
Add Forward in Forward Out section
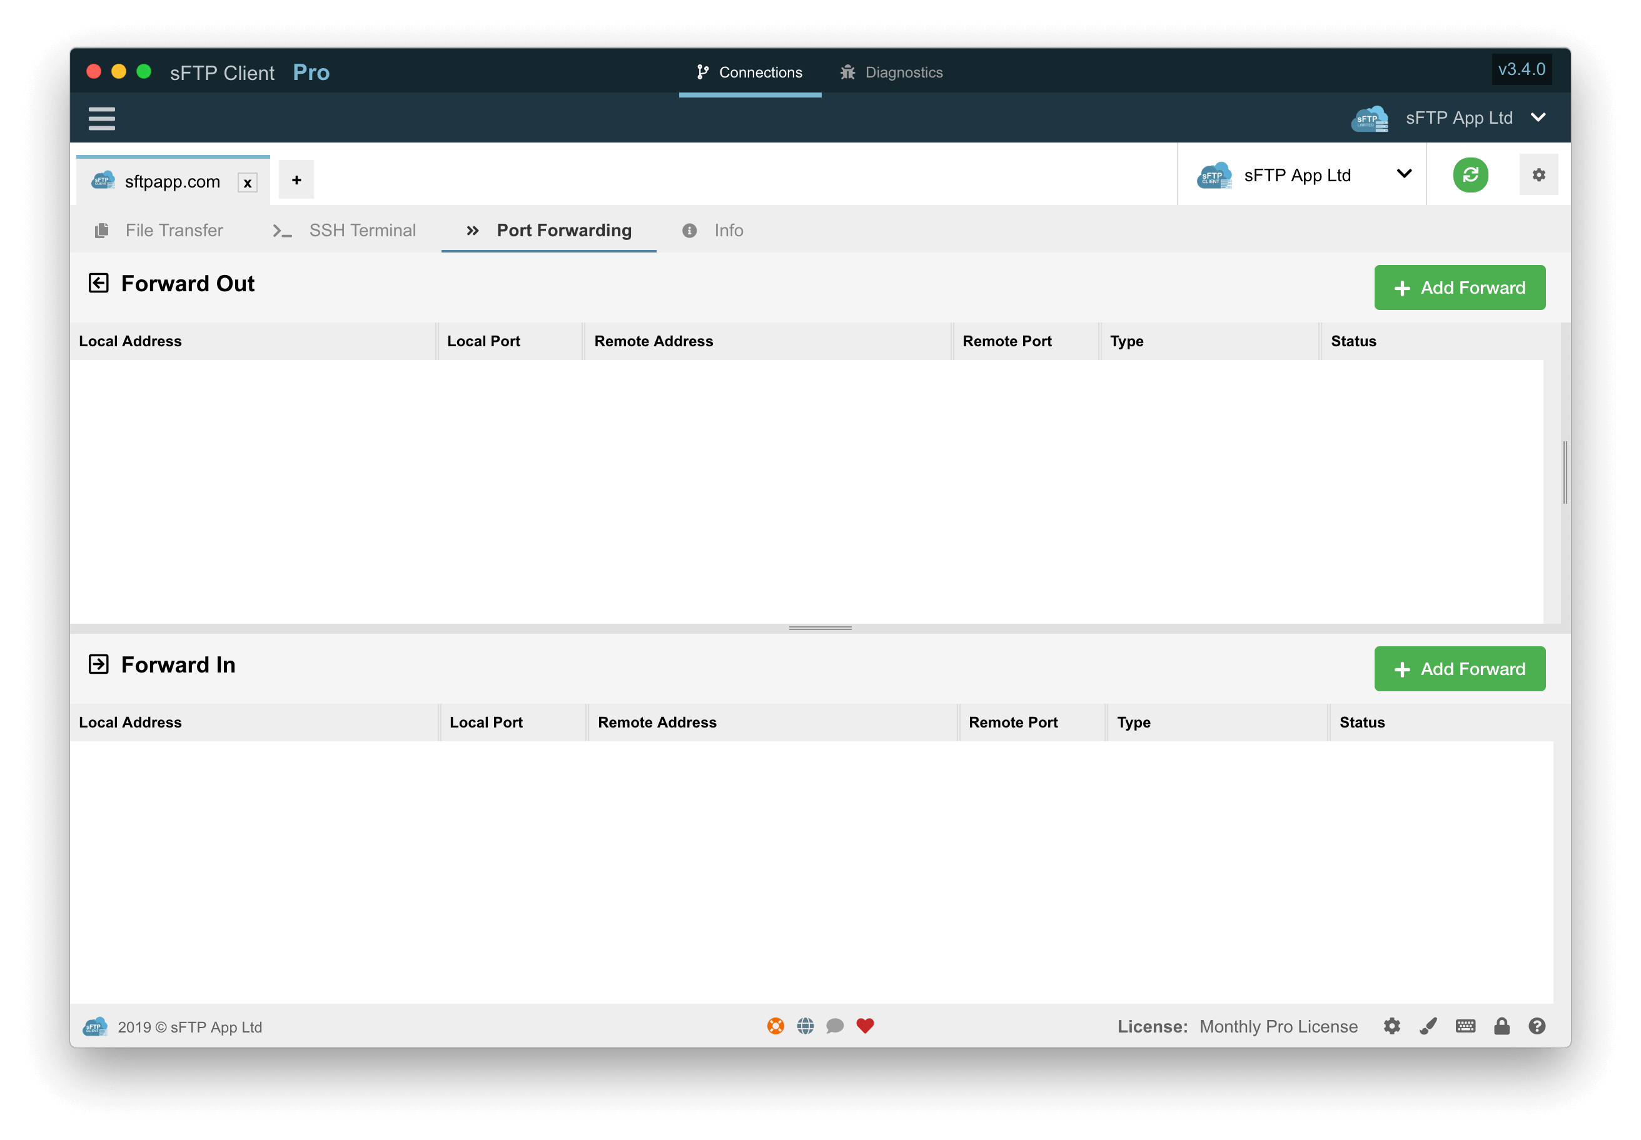1459,288
